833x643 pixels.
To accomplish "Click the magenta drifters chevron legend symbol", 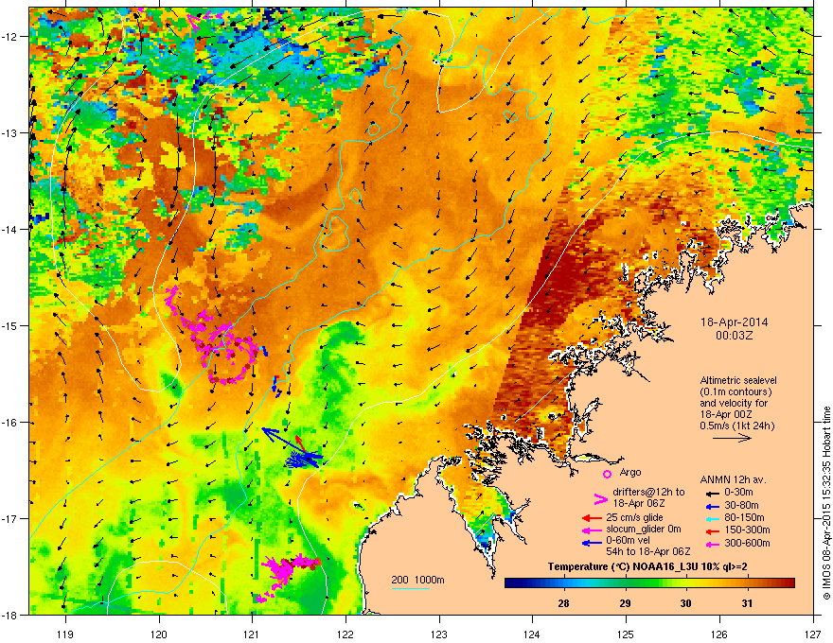I will (600, 498).
